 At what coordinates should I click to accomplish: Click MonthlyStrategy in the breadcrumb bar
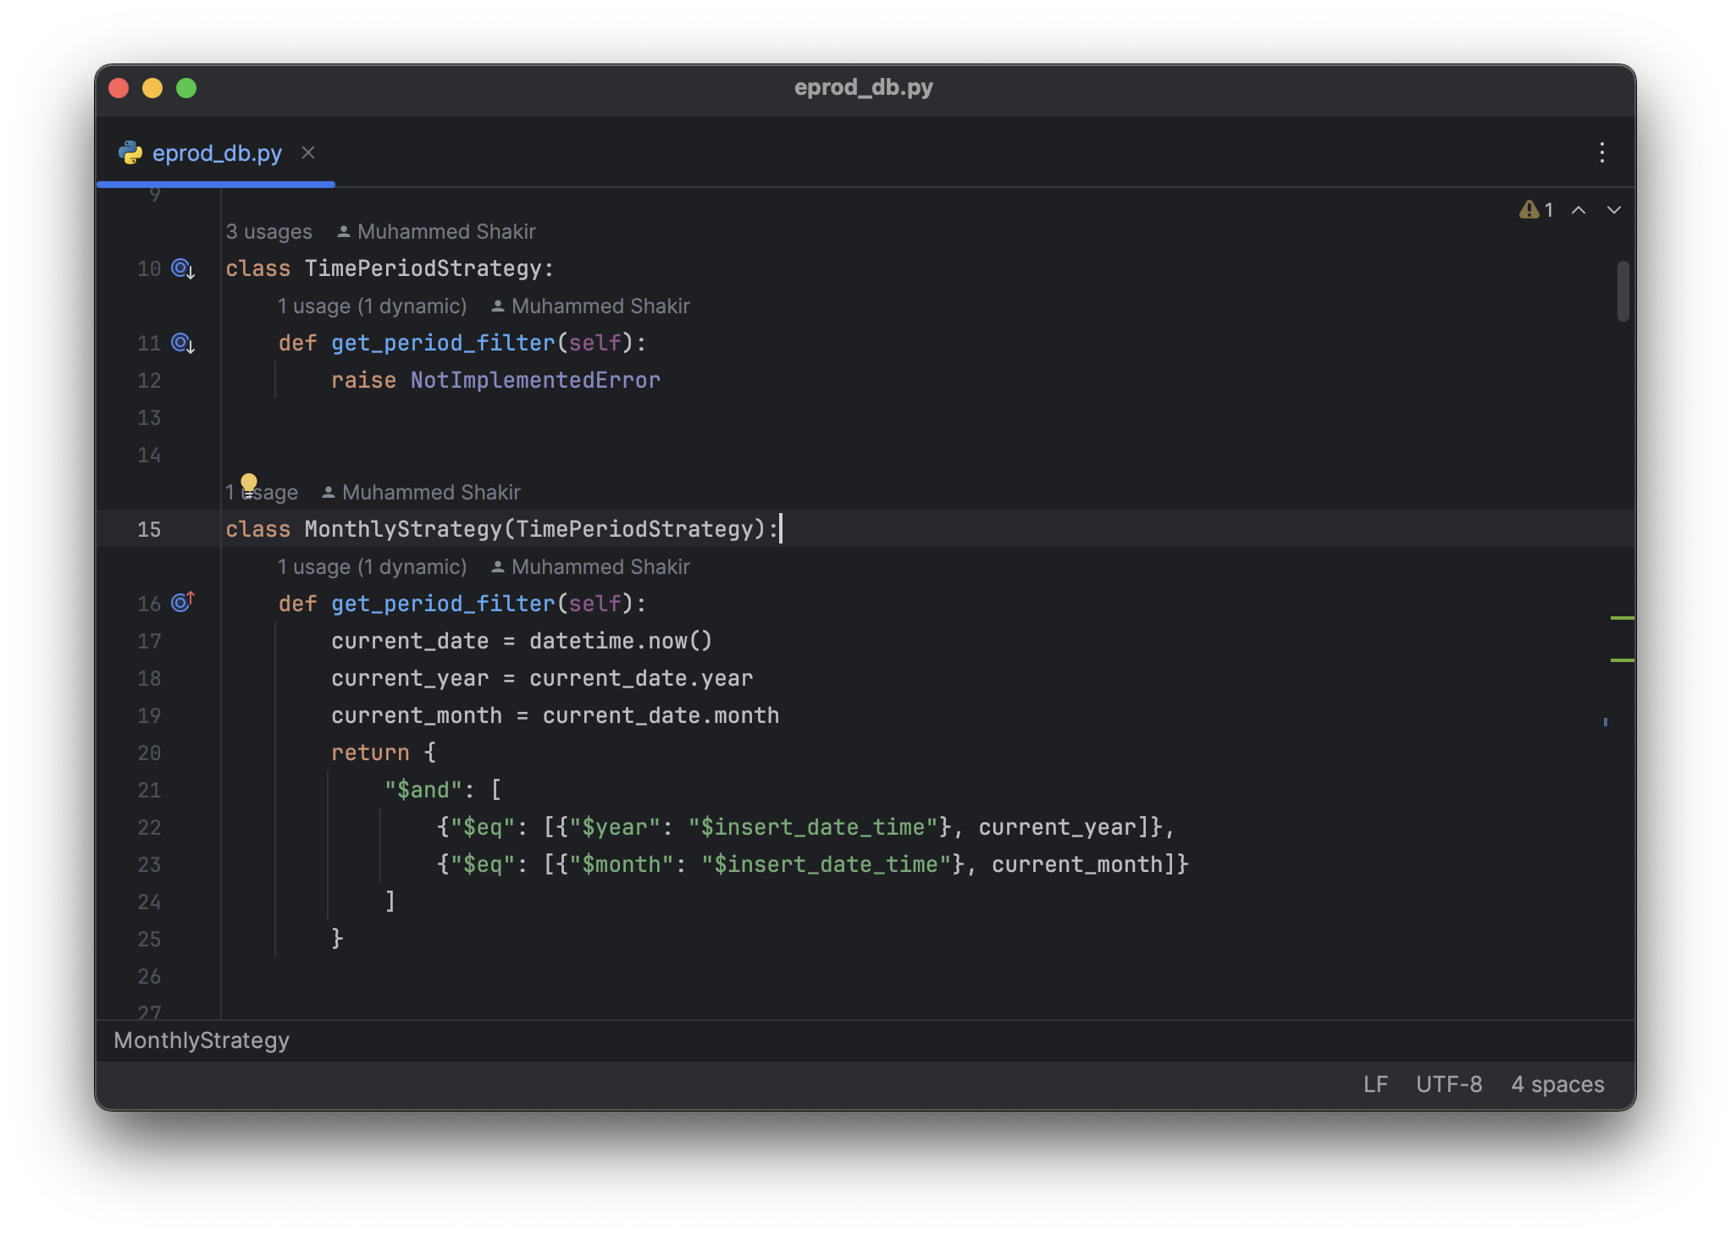202,1040
